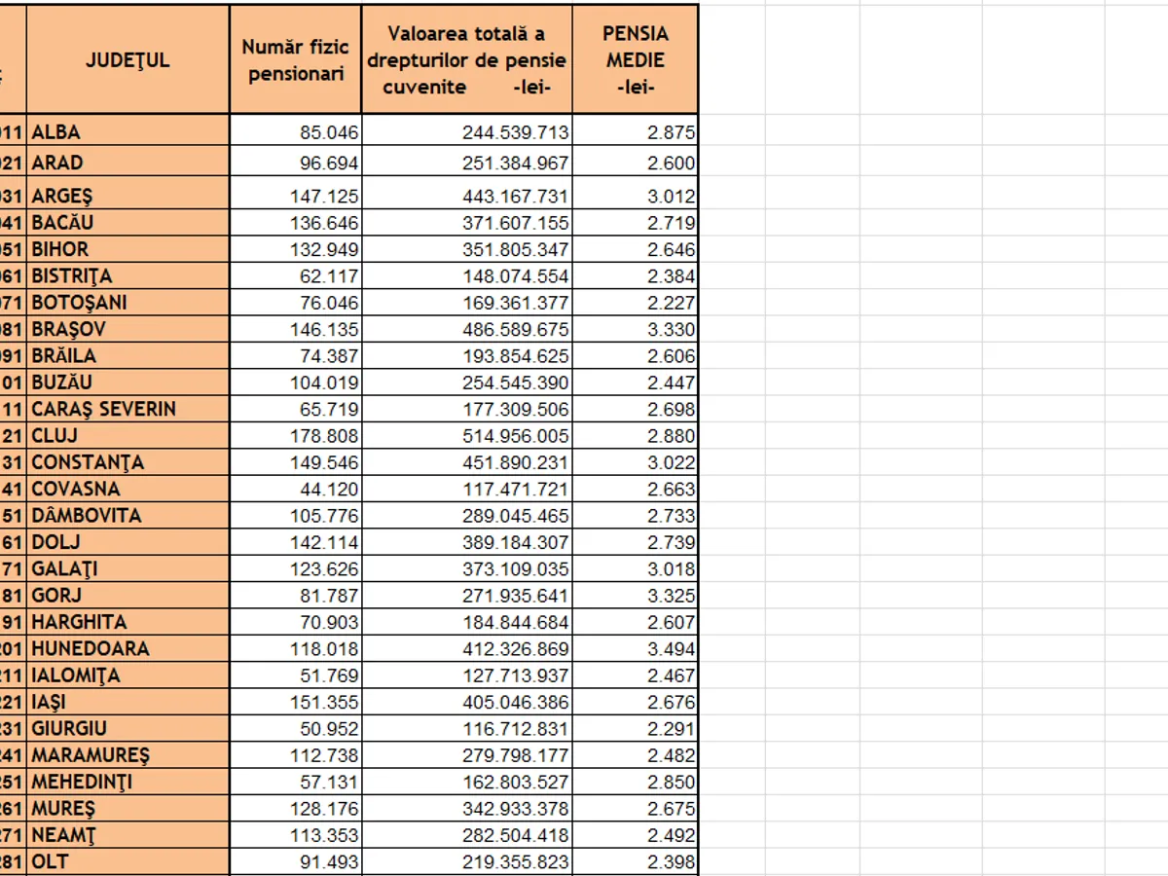Click the DOLJ county cell

click(128, 542)
